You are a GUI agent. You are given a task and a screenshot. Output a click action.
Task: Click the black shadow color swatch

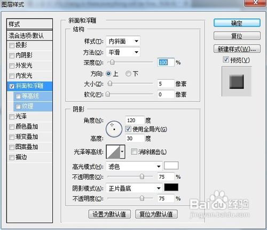[171, 187]
